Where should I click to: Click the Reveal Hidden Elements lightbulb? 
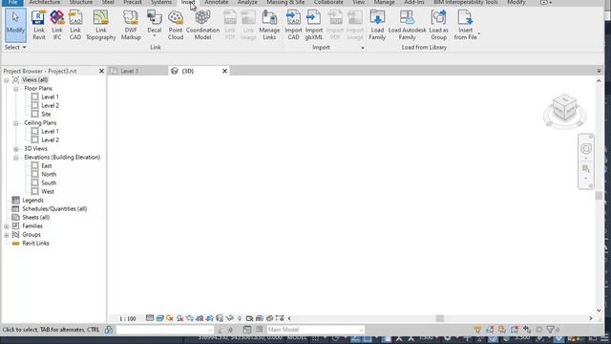point(240,318)
